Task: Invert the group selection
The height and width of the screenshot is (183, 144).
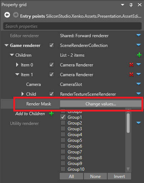Action: click(x=119, y=176)
